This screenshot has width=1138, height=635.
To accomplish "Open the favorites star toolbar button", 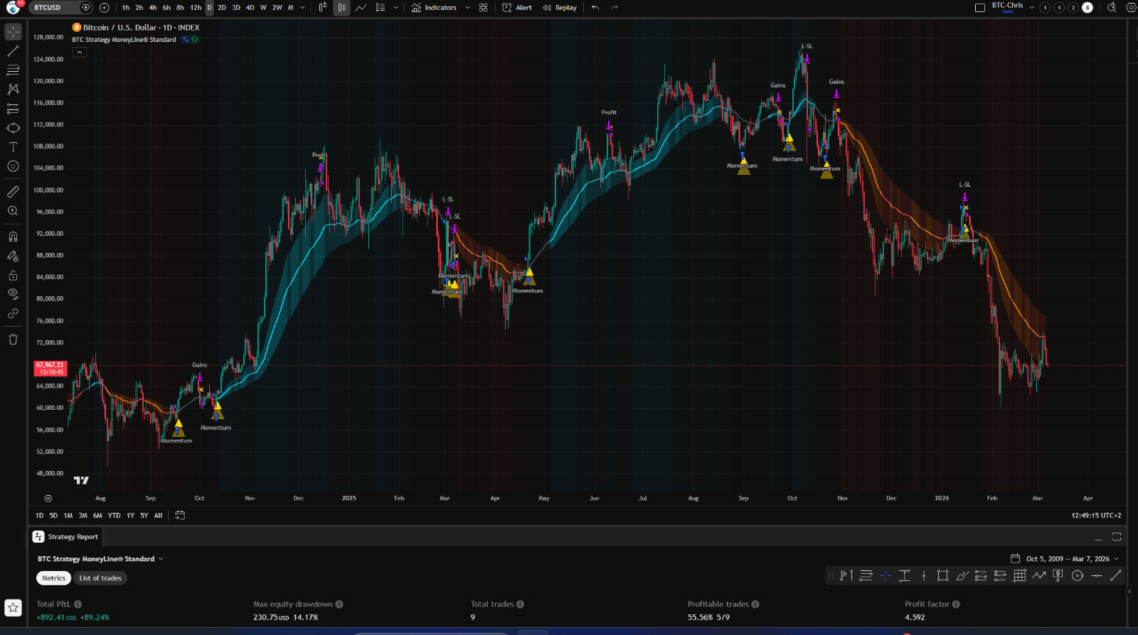I will (x=13, y=608).
